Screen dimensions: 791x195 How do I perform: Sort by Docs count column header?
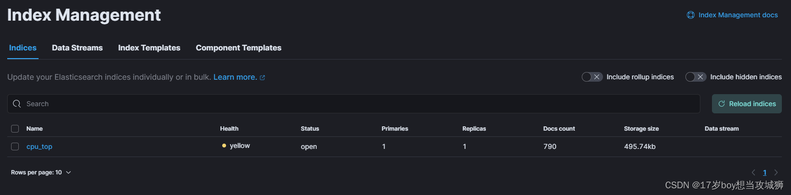(x=559, y=129)
